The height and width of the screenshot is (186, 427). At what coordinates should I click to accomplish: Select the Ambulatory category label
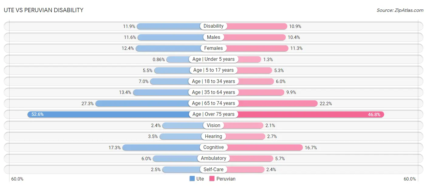213,158
